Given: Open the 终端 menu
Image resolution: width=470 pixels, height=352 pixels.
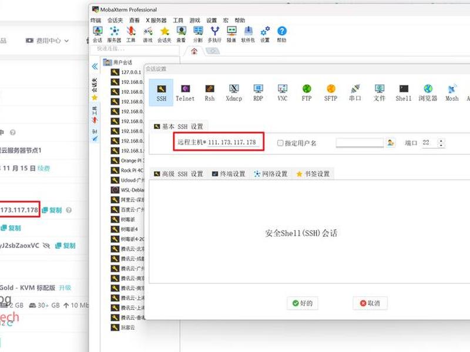Looking at the screenshot, I should point(96,21).
